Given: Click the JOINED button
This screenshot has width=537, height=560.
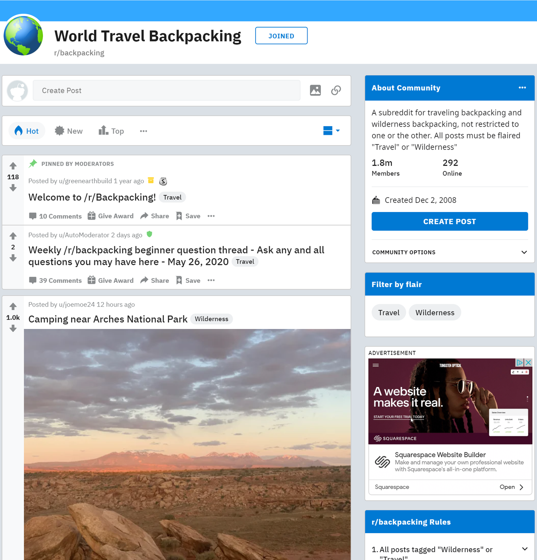Looking at the screenshot, I should pos(281,35).
